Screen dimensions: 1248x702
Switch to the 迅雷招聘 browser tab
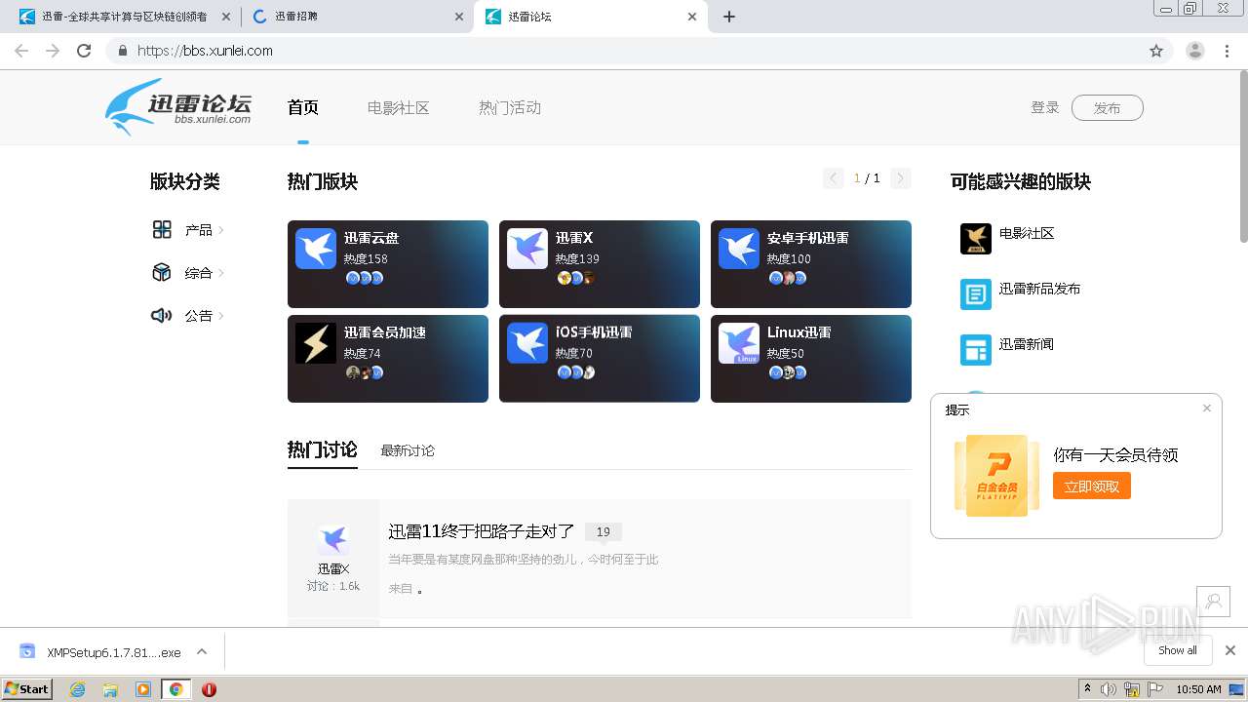coord(356,17)
